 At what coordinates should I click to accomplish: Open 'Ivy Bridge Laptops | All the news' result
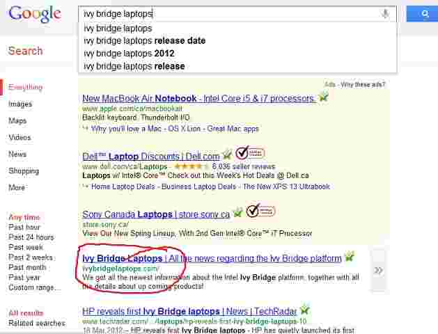(x=212, y=258)
